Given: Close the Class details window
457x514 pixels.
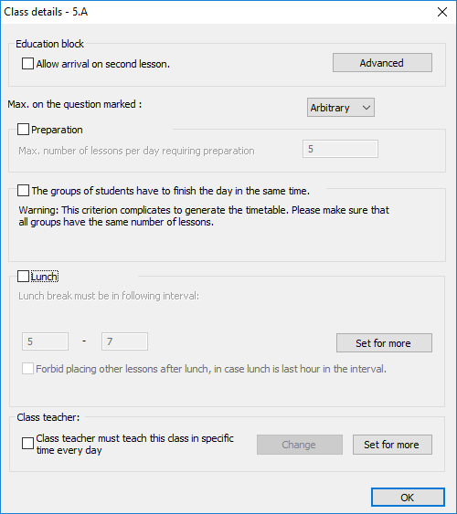Looking at the screenshot, I should pos(442,12).
